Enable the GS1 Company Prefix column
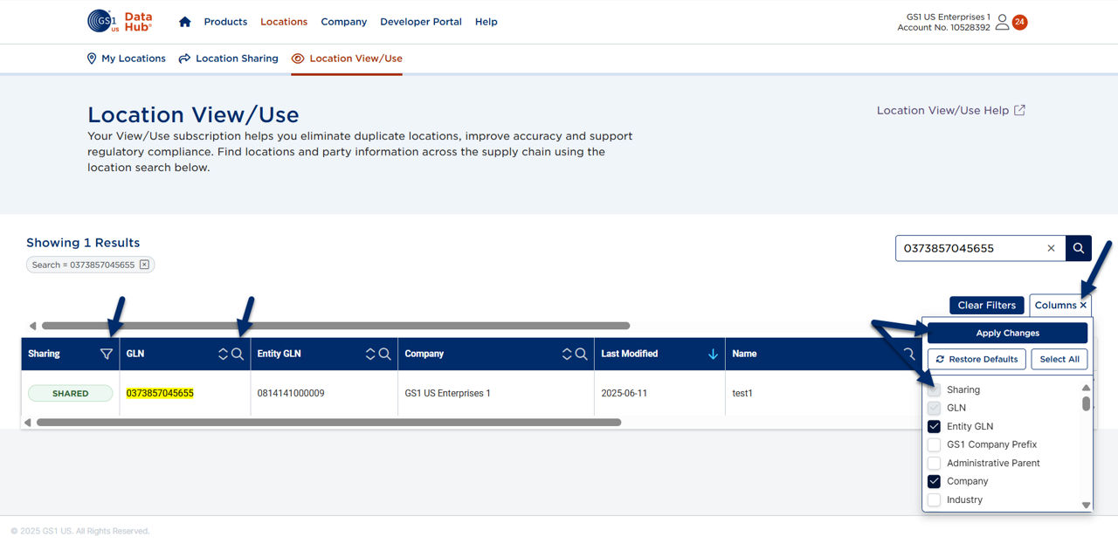 coord(934,444)
